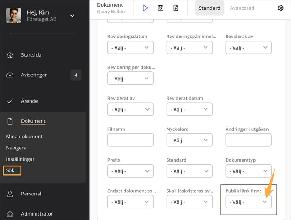Open the Nyckelord dropdown
The width and height of the screenshot is (291, 220).
click(189, 140)
